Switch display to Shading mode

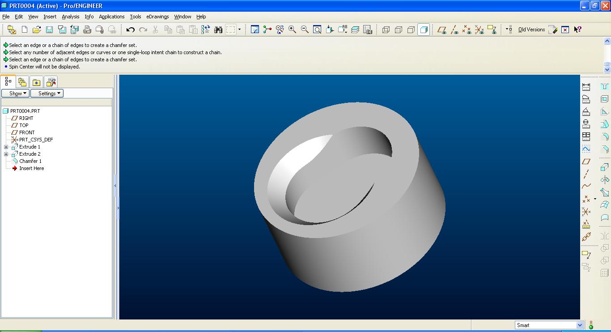[424, 30]
